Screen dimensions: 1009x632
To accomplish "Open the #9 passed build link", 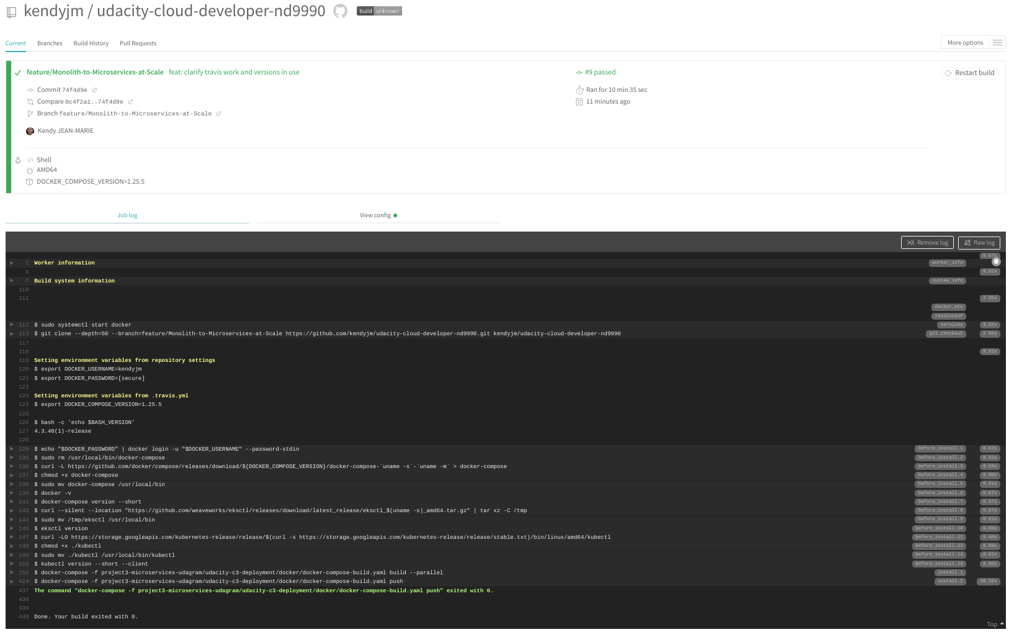I will 600,73.
